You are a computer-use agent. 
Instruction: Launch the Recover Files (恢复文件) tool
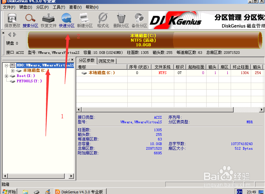[49, 20]
